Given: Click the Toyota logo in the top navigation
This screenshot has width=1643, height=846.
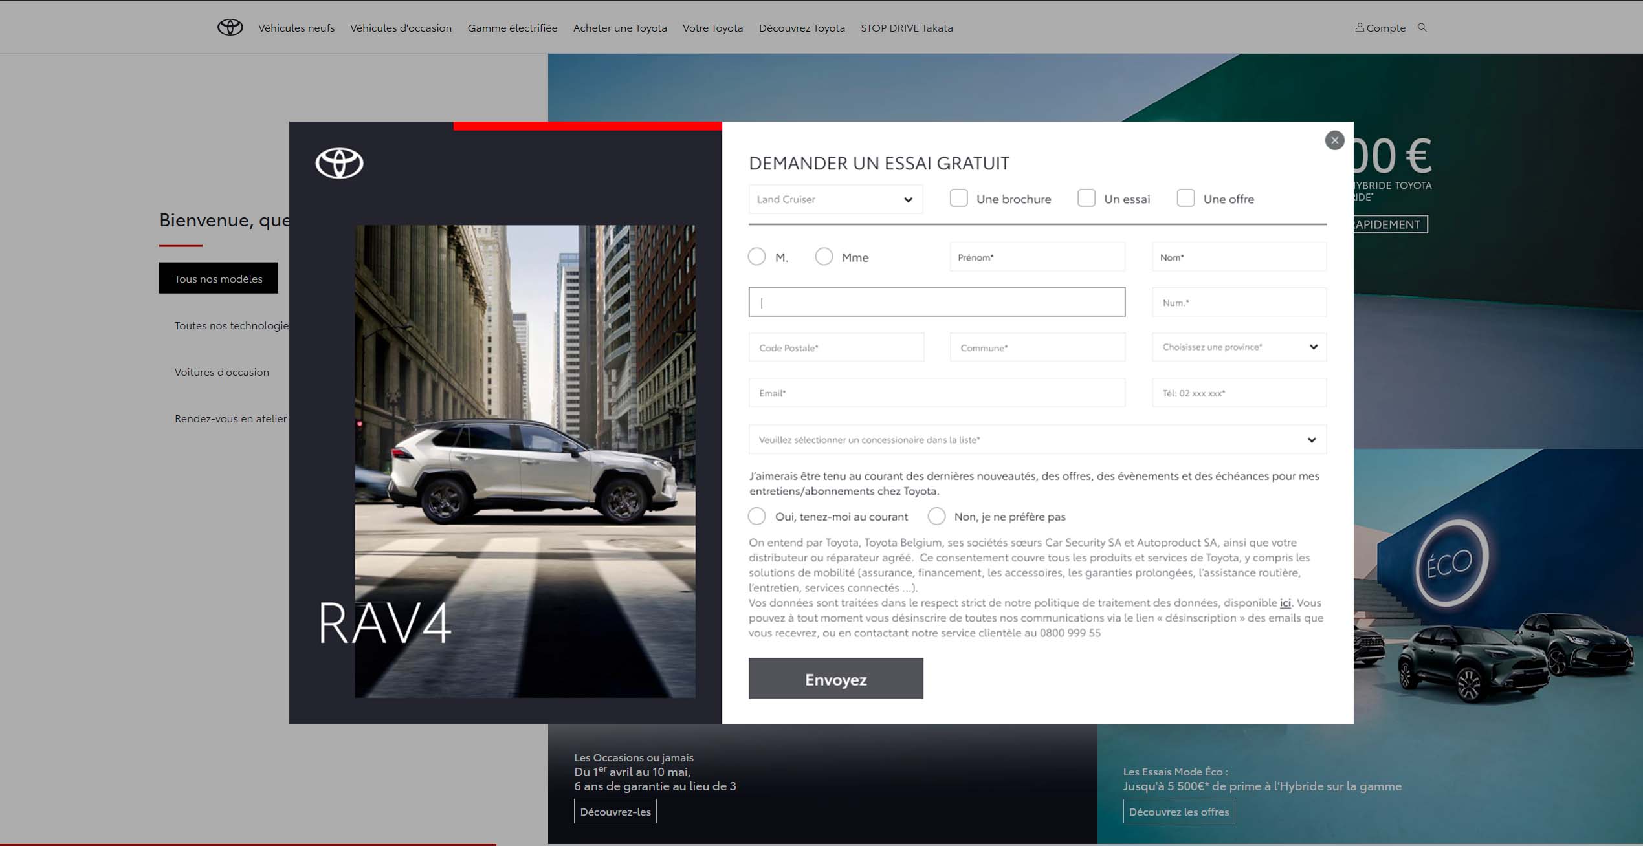Looking at the screenshot, I should (230, 27).
